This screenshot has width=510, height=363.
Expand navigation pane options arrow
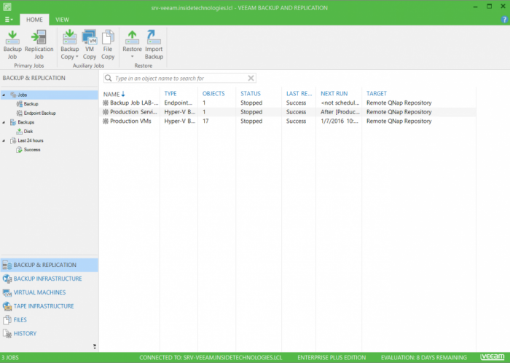(95, 346)
